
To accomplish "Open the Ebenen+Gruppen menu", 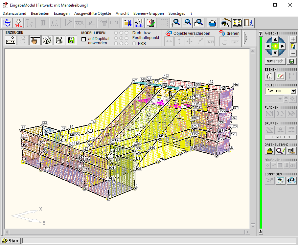I will (x=149, y=13).
